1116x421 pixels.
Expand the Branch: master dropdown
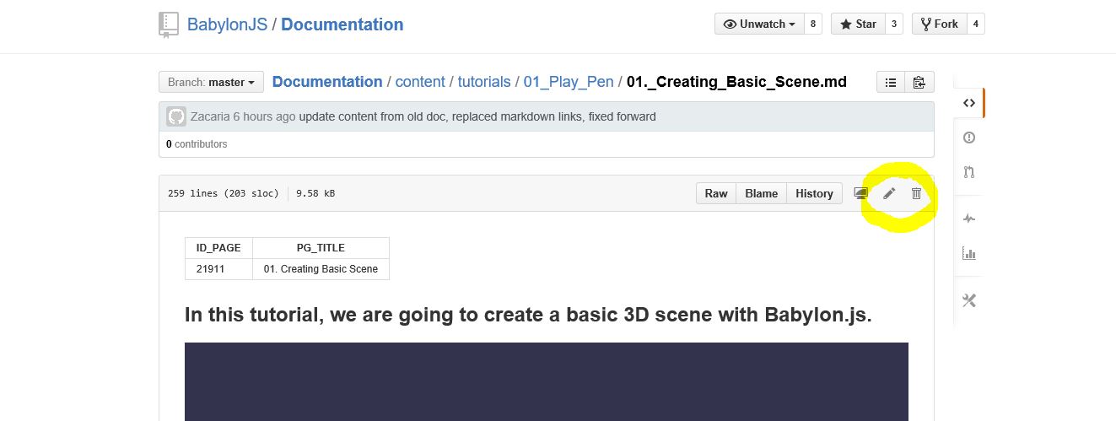(211, 82)
